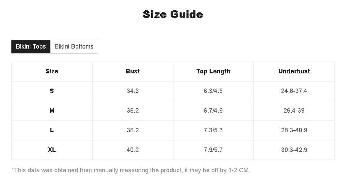Click the Bust column header
The image size is (346, 185).
click(133, 71)
